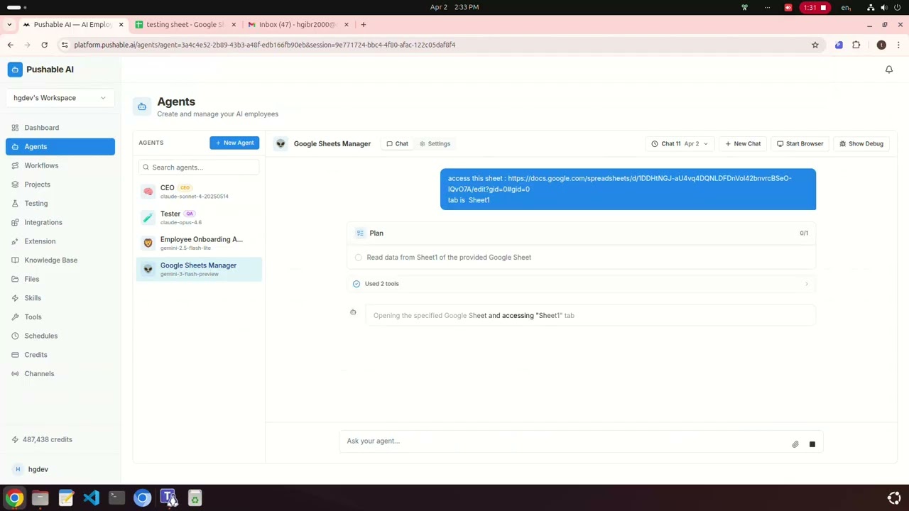This screenshot has height=511, width=909.
Task: Switch to the Inbox Gmail tab
Action: coord(296,24)
